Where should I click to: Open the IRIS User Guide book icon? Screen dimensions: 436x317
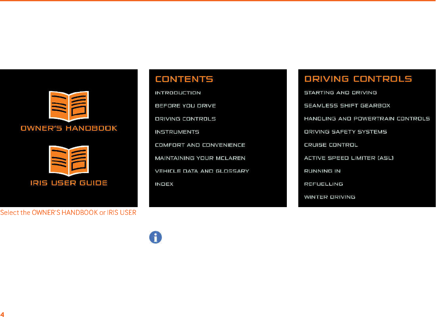69,161
